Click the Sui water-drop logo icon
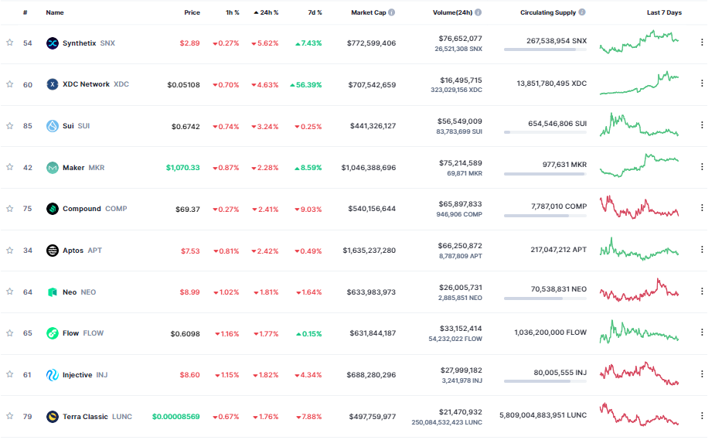 click(53, 126)
